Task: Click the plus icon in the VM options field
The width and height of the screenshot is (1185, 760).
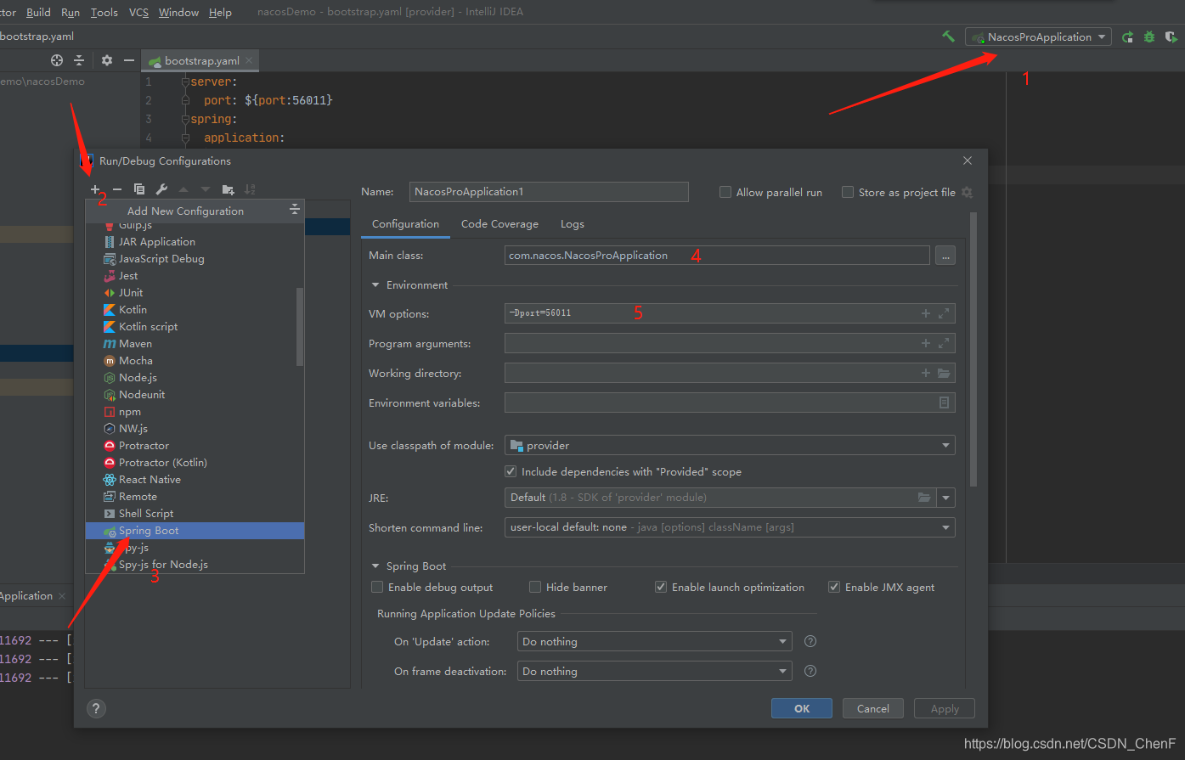Action: pyautogui.click(x=926, y=313)
